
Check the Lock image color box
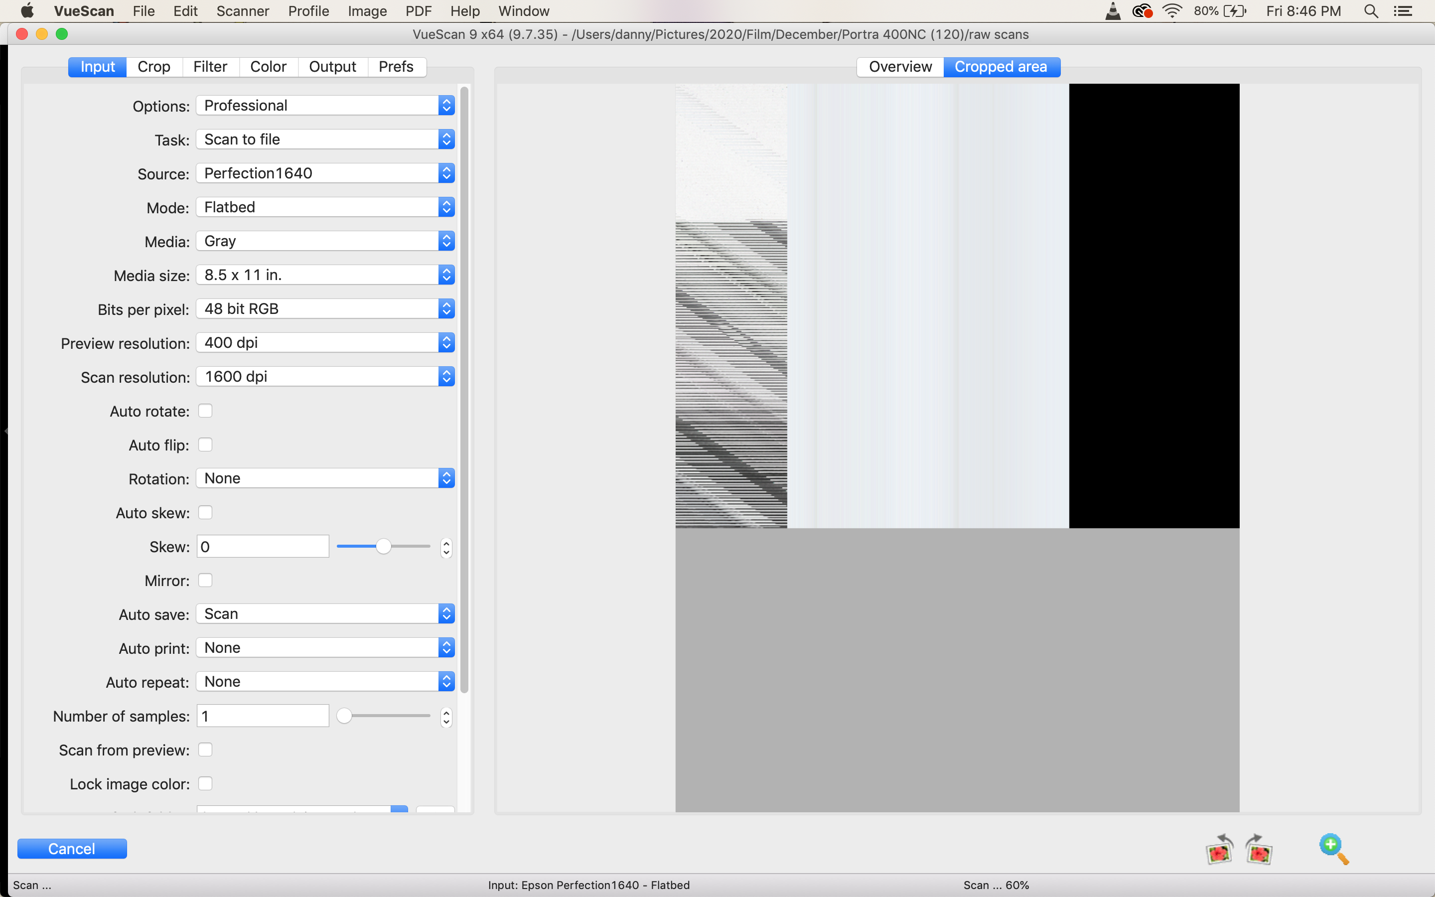coord(205,783)
